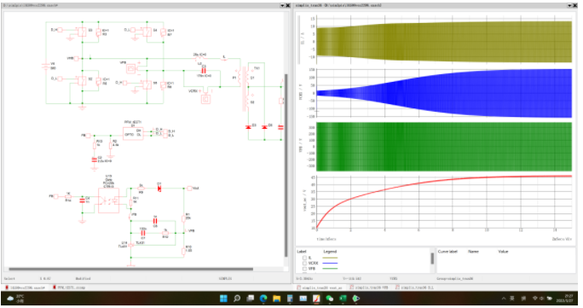
Task: Select the simplis_tran36 IL graph tab
Action: coord(415,288)
